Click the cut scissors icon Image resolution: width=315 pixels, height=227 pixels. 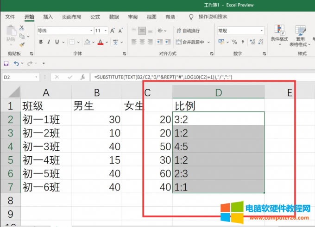(22, 28)
